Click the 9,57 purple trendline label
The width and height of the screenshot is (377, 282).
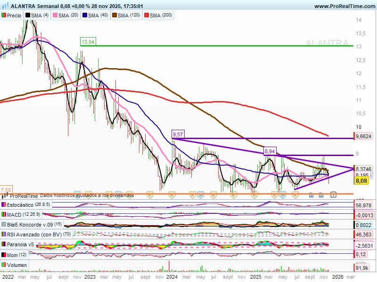(178, 134)
